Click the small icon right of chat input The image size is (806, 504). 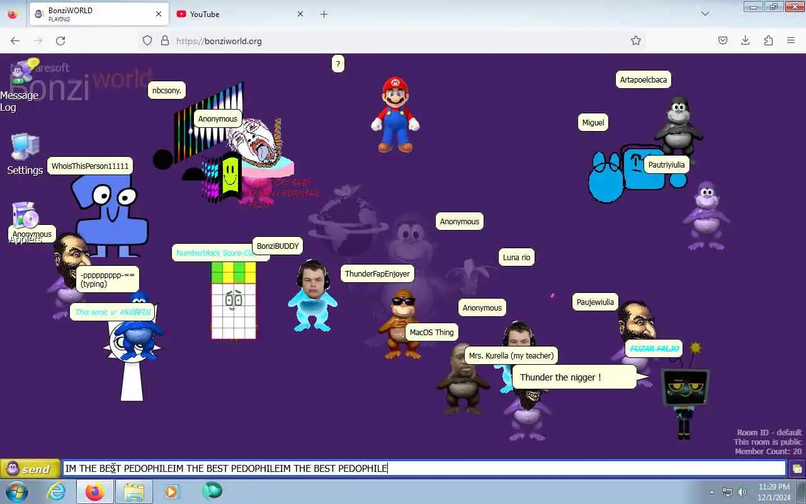[x=797, y=469]
